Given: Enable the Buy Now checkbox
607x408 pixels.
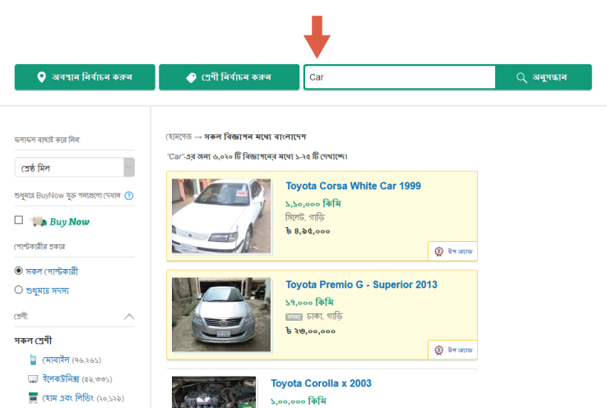Looking at the screenshot, I should click(19, 220).
